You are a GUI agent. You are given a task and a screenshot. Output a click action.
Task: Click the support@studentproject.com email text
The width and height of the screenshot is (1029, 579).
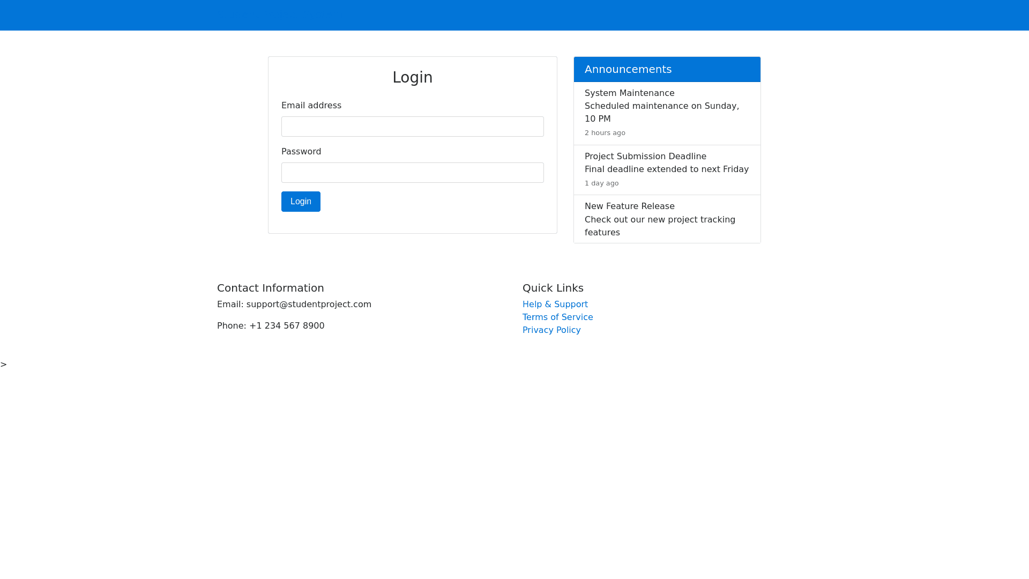point(309,304)
